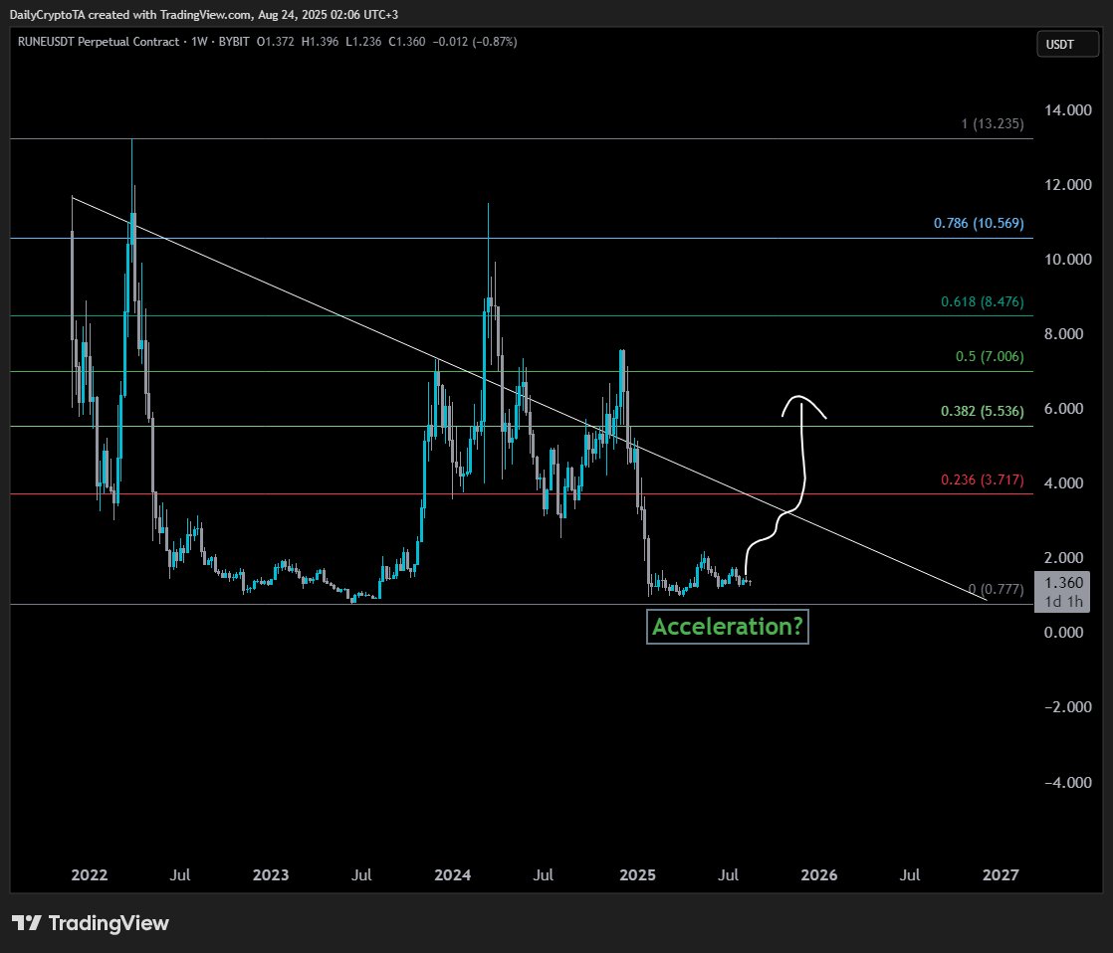Open the USDT currency selector
1113x953 pixels.
pyautogui.click(x=1067, y=44)
